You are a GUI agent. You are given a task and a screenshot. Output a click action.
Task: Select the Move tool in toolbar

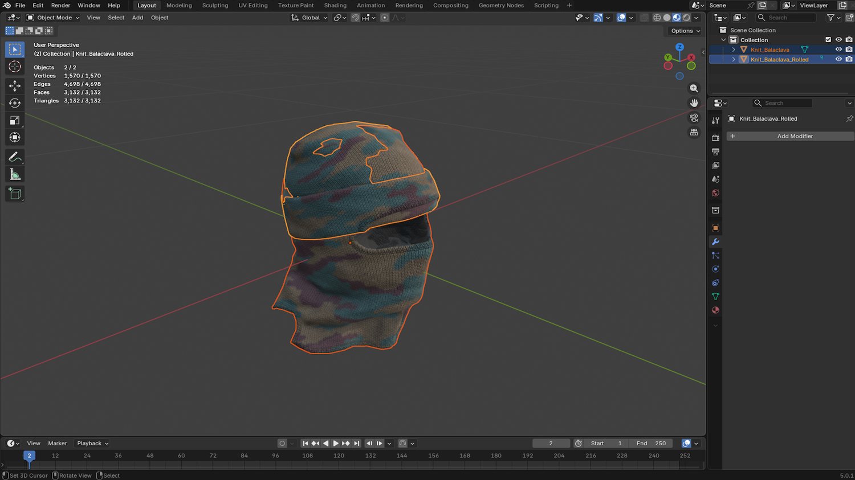[x=15, y=85]
